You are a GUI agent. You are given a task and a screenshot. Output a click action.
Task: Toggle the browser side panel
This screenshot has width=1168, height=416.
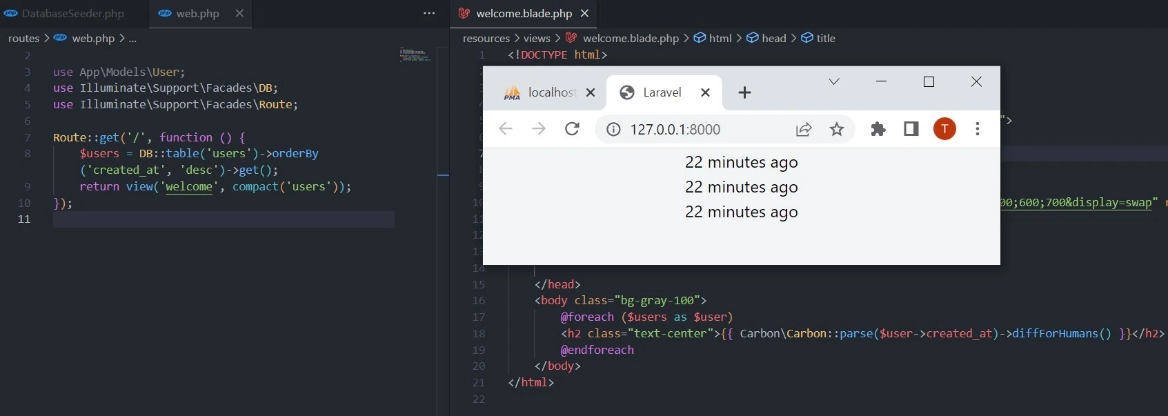click(911, 129)
